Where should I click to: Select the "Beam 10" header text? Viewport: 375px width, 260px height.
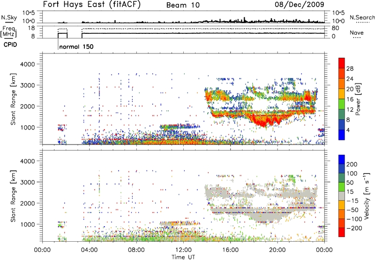pyautogui.click(x=183, y=5)
